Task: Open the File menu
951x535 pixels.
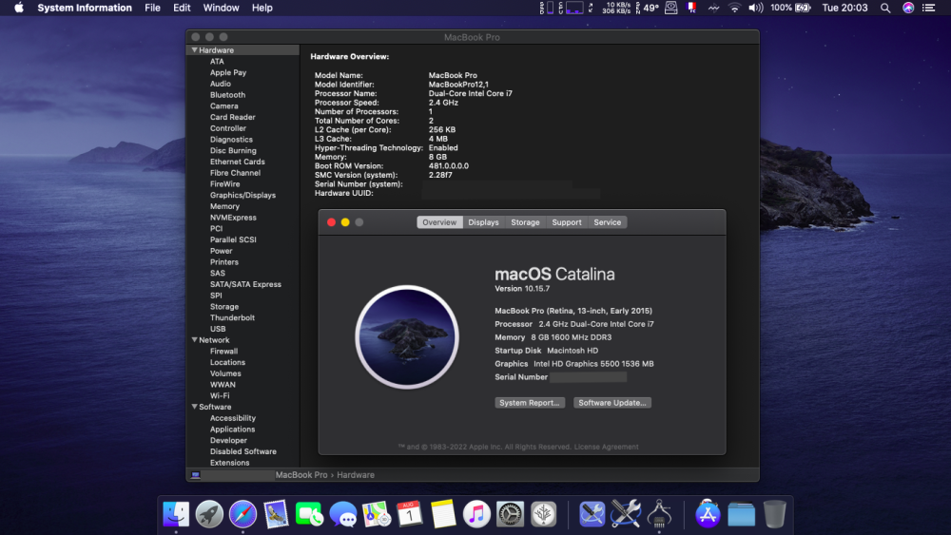Action: 152,8
